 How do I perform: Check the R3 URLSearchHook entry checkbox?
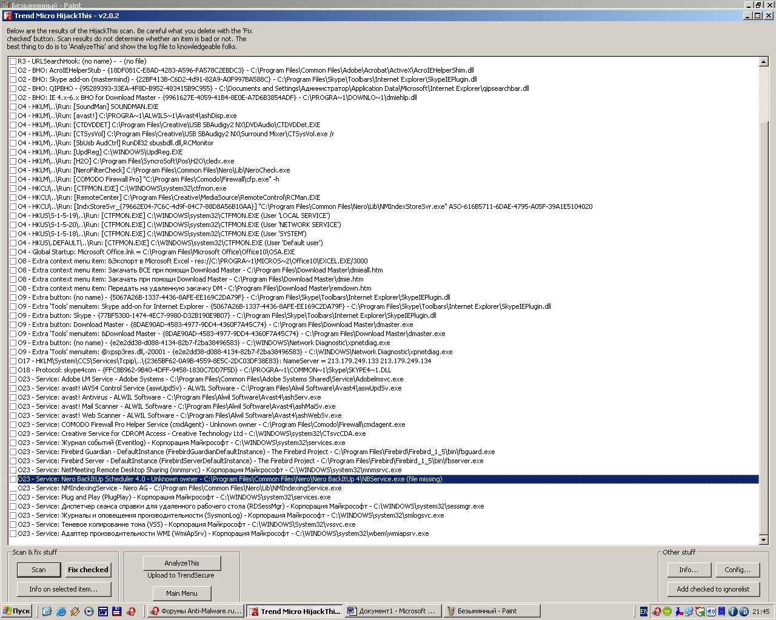tap(13, 62)
